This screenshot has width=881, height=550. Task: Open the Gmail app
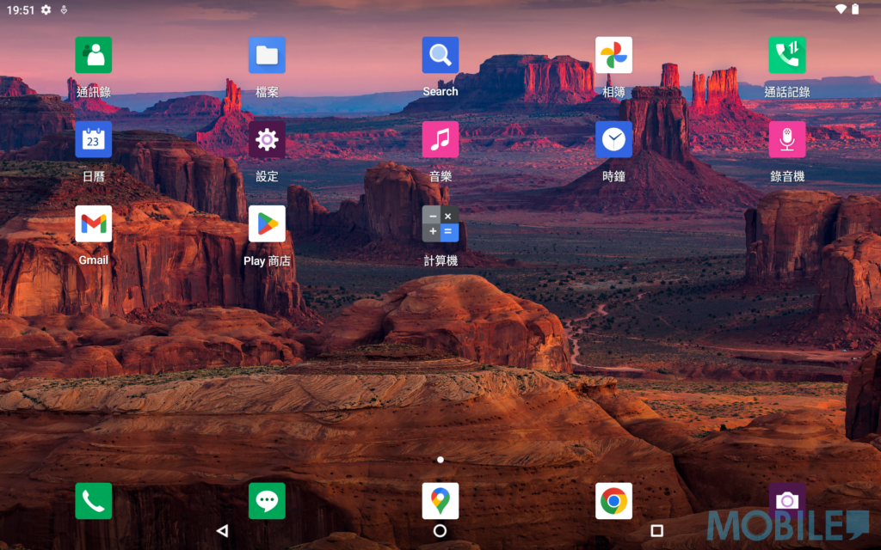93,223
